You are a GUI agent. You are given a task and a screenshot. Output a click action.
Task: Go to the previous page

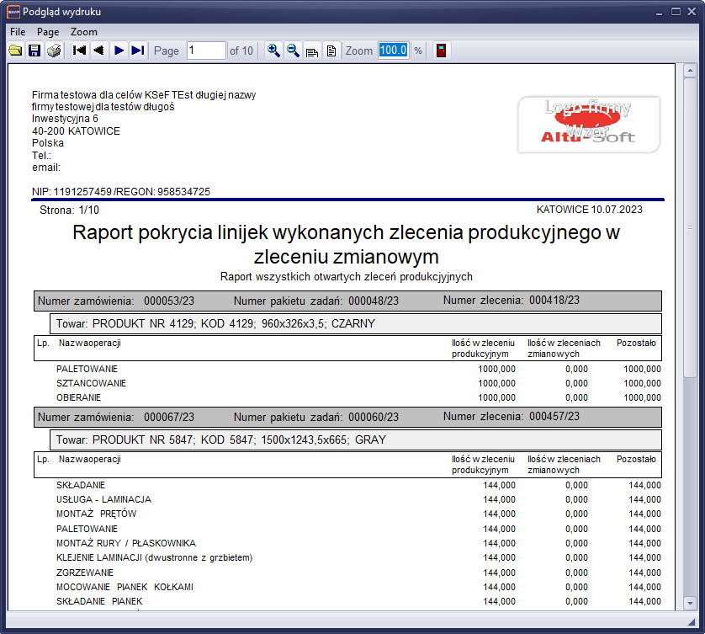coord(98,51)
